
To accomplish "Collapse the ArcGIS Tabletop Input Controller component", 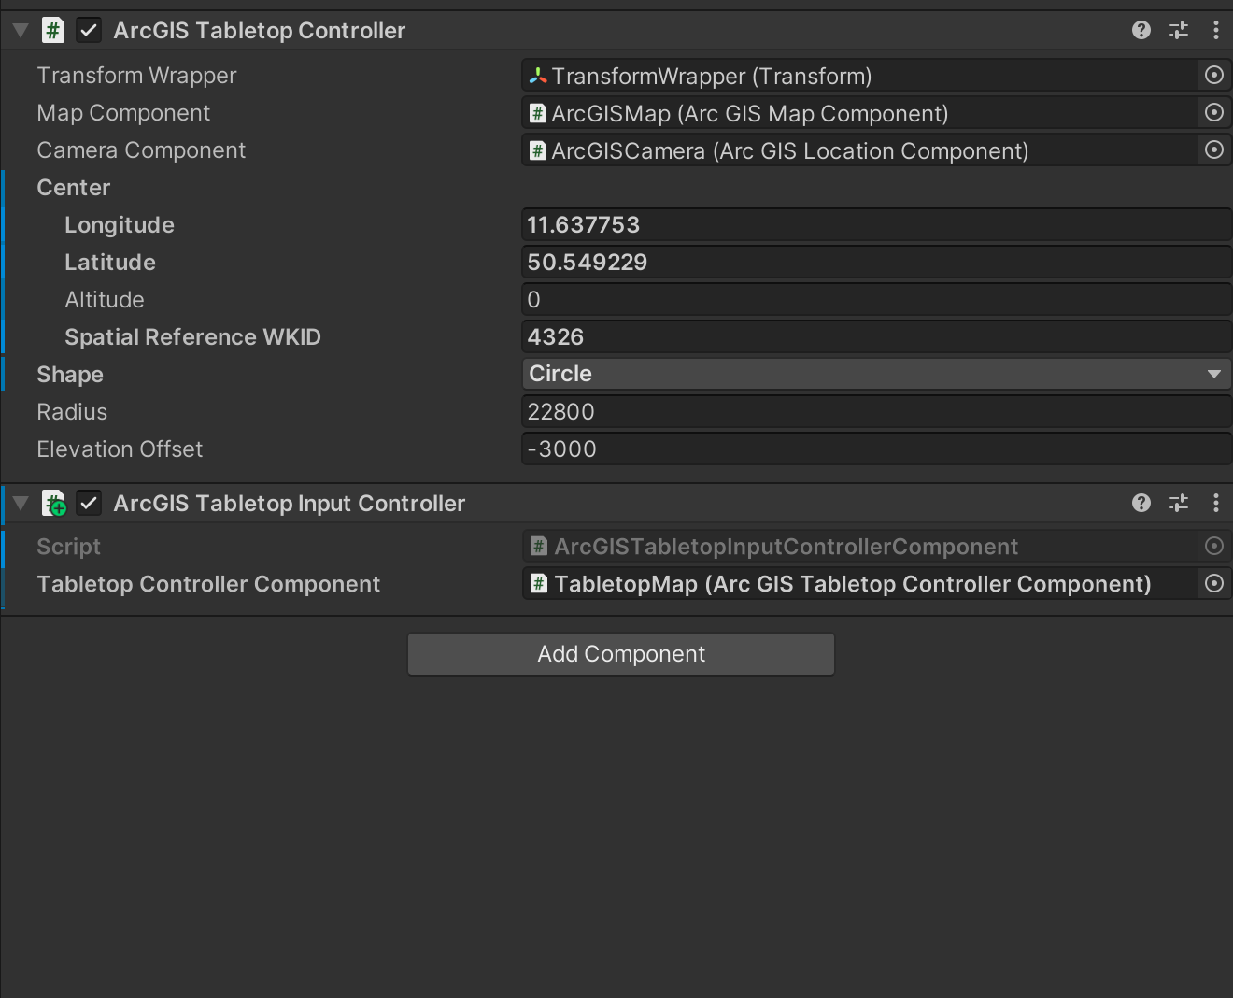I will tap(21, 504).
